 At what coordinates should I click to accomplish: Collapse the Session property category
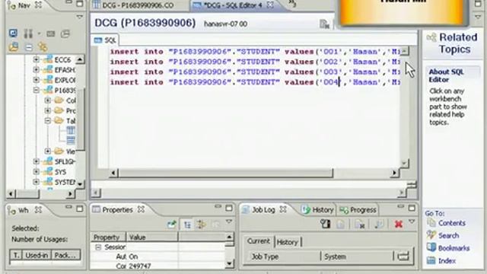coord(98,247)
